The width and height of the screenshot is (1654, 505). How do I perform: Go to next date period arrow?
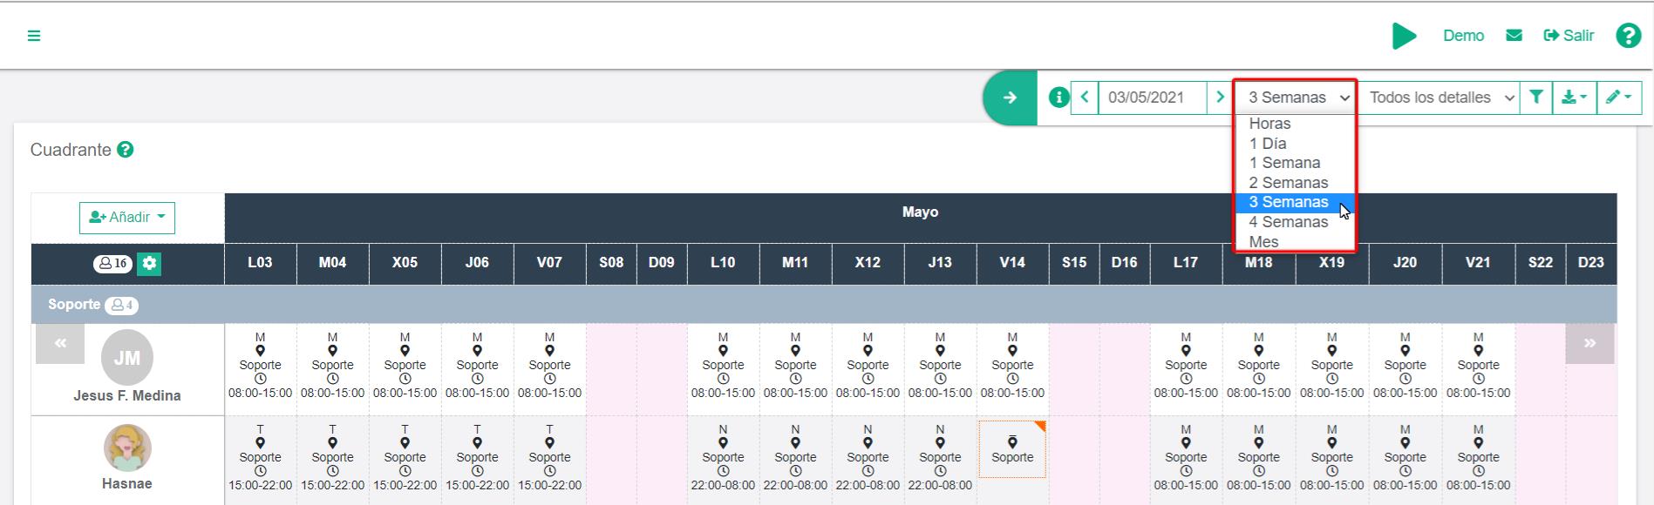coord(1220,98)
